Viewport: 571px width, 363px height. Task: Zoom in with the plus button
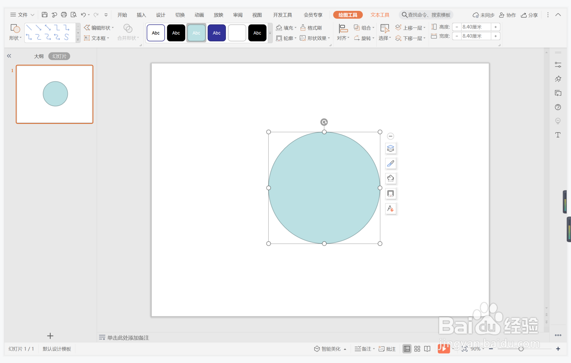(558, 349)
